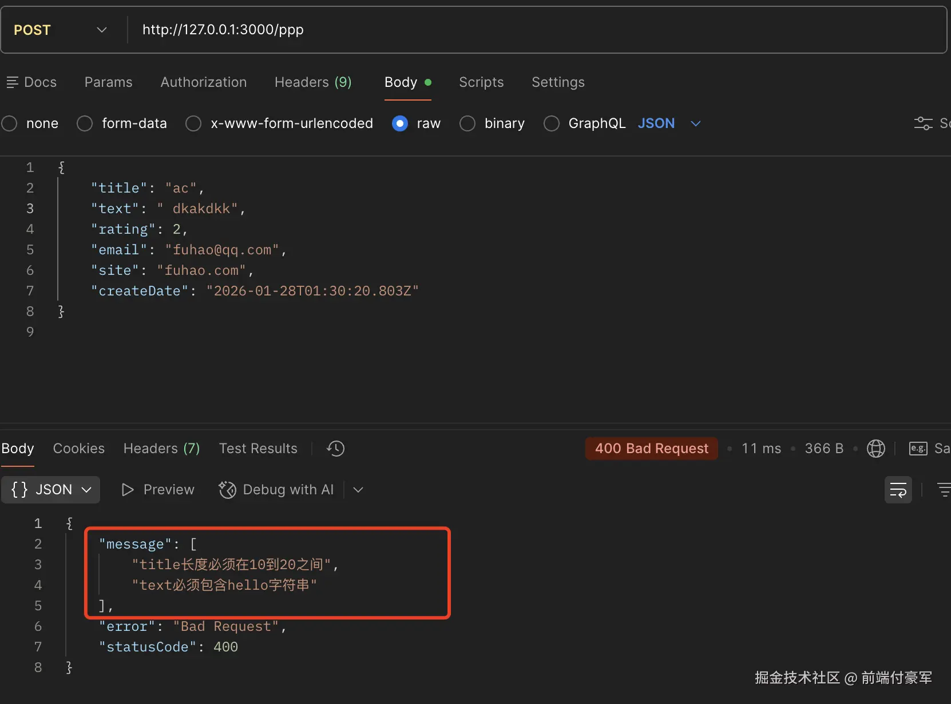This screenshot has height=704, width=951.
Task: Click the request URL input field
Action: point(515,30)
